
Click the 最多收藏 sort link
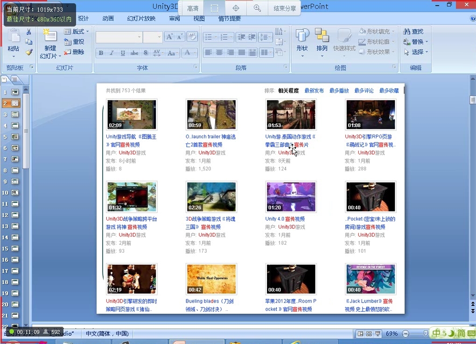coord(389,91)
